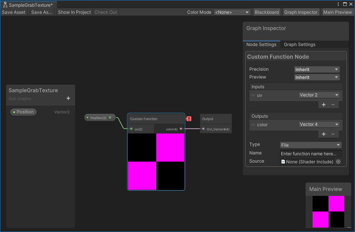355x232 pixels.
Task: Click Save Asset button
Action: [x=14, y=12]
